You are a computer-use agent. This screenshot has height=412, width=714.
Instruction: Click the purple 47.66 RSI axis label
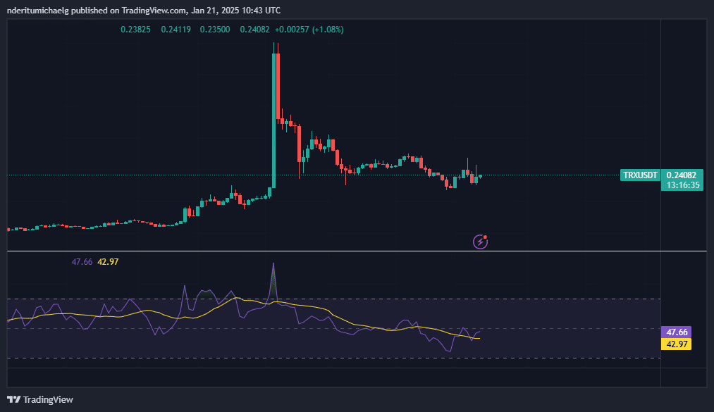point(675,332)
